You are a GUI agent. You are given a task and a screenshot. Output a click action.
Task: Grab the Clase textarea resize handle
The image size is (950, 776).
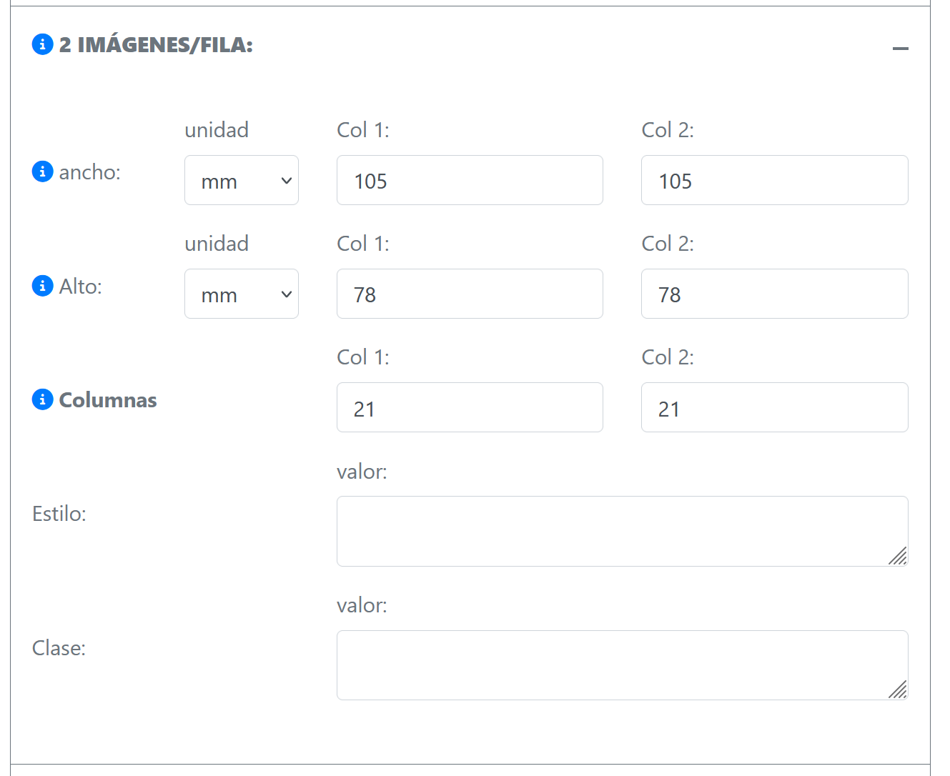click(x=899, y=690)
